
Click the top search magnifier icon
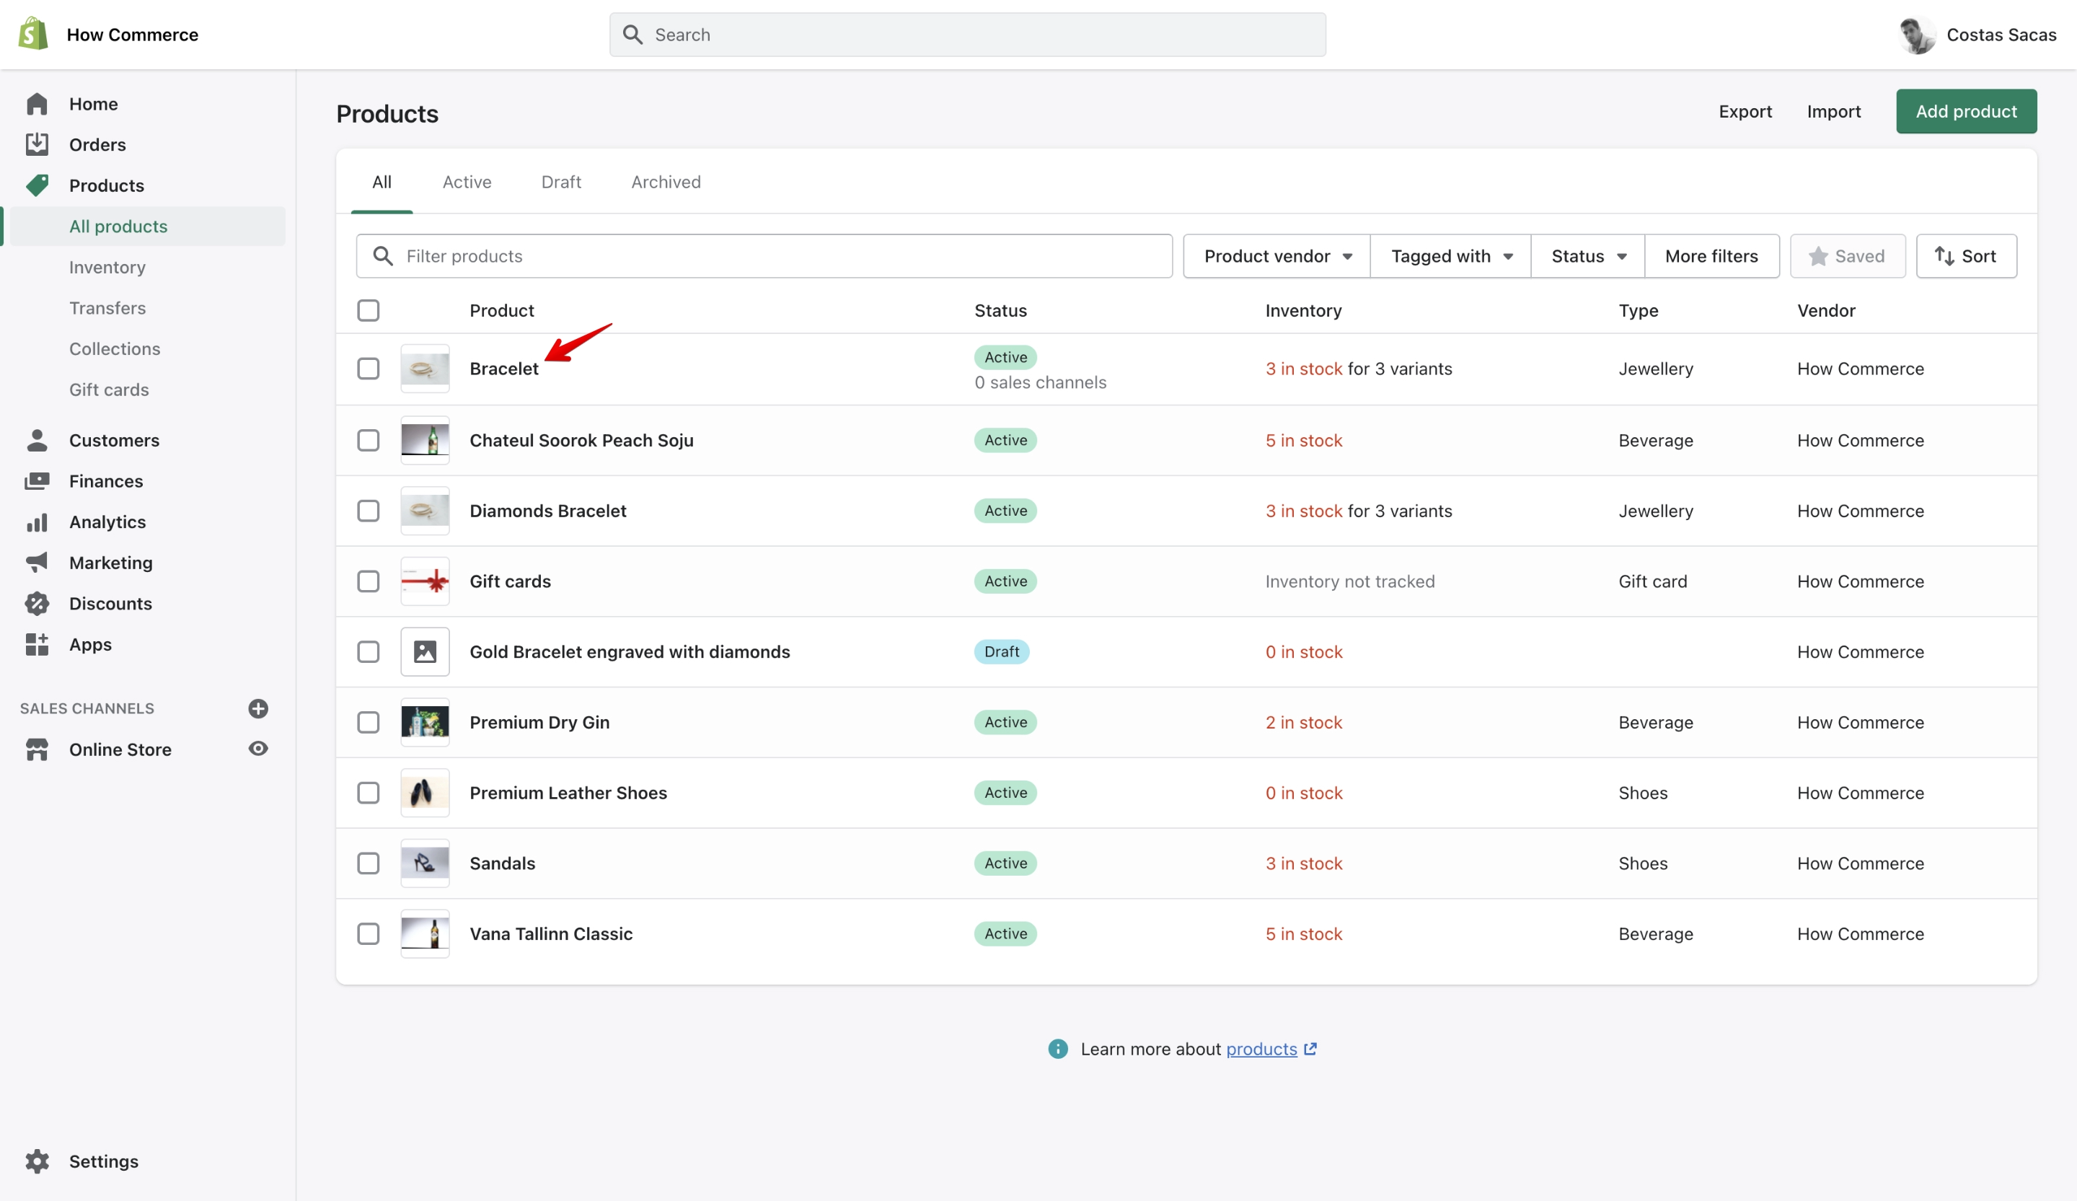[632, 35]
